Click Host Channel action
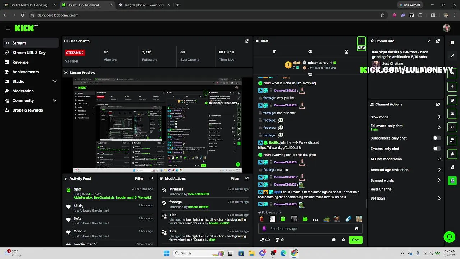The height and width of the screenshot is (259, 460). 381,189
